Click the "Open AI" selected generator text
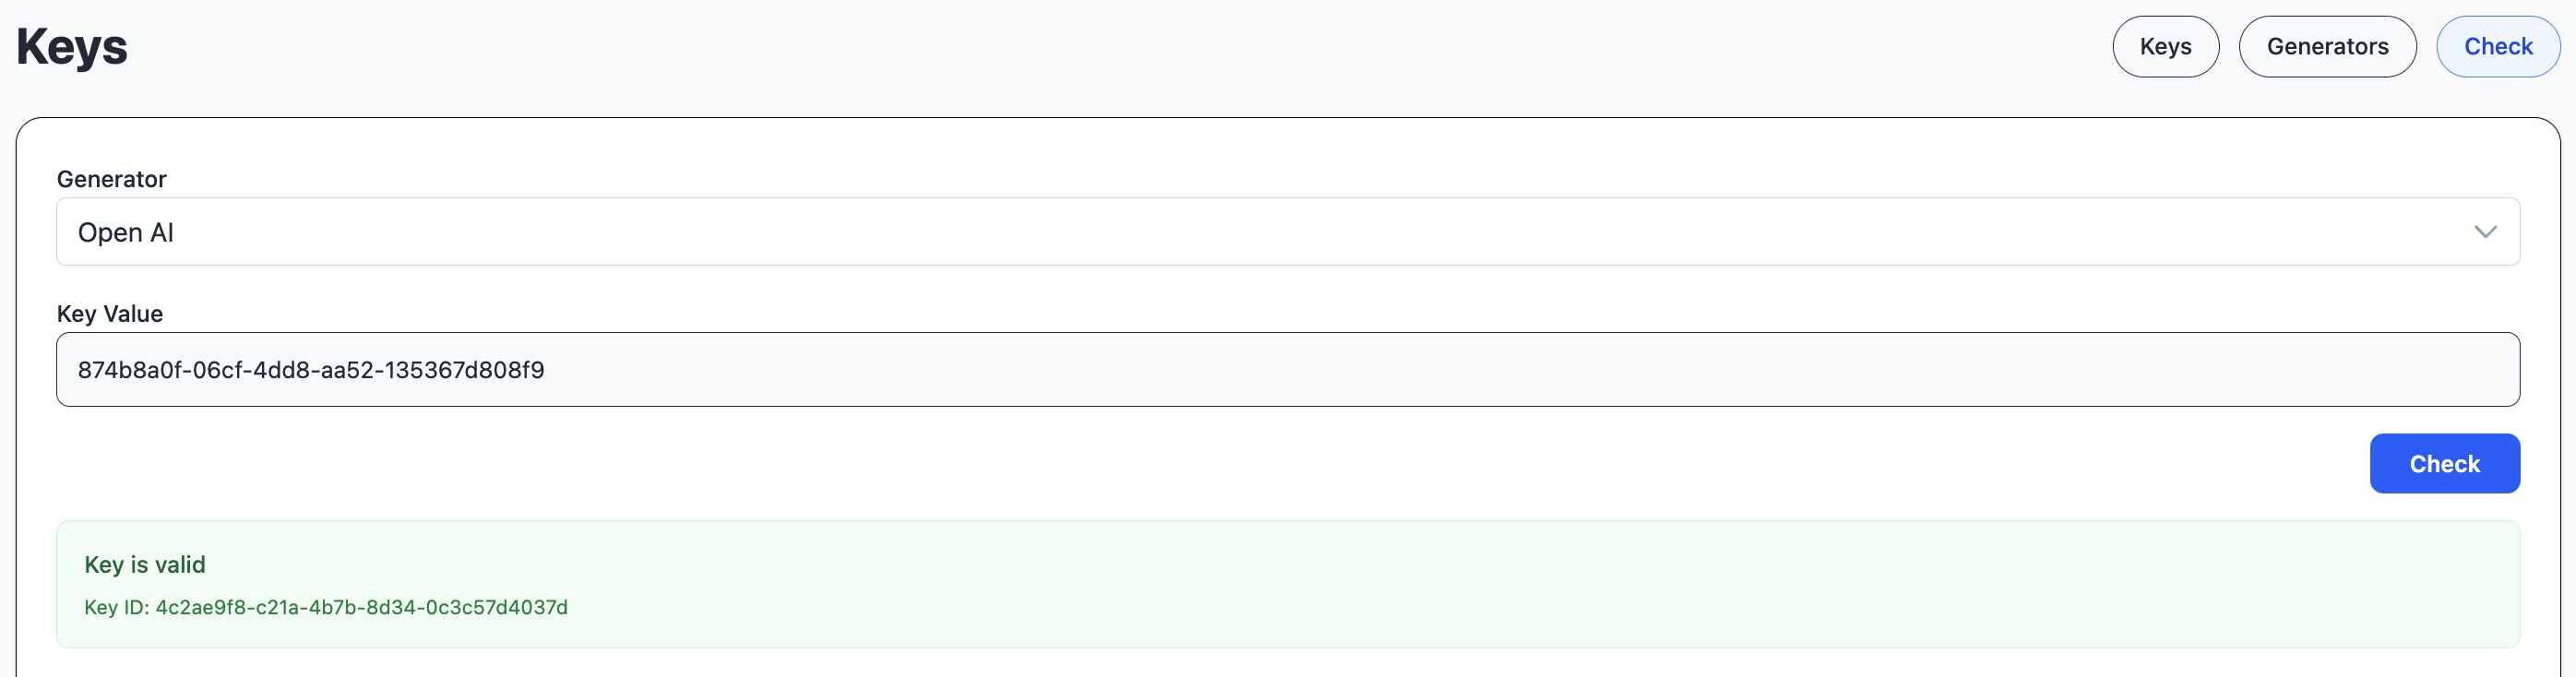Viewport: 2576px width, 677px height. pos(126,233)
